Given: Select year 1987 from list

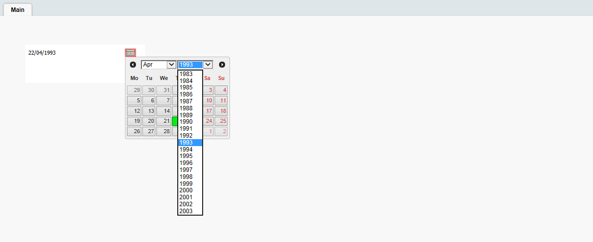Looking at the screenshot, I should tap(190, 101).
